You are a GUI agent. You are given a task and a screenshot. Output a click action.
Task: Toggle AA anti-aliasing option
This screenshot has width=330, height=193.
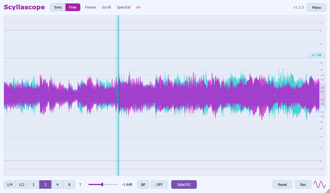click(138, 7)
